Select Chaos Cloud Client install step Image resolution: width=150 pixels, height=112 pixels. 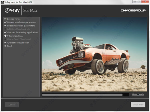(x=19, y=39)
